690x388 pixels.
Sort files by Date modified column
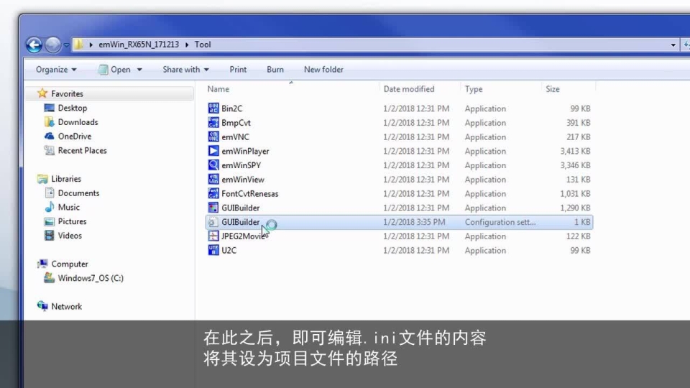tap(409, 89)
